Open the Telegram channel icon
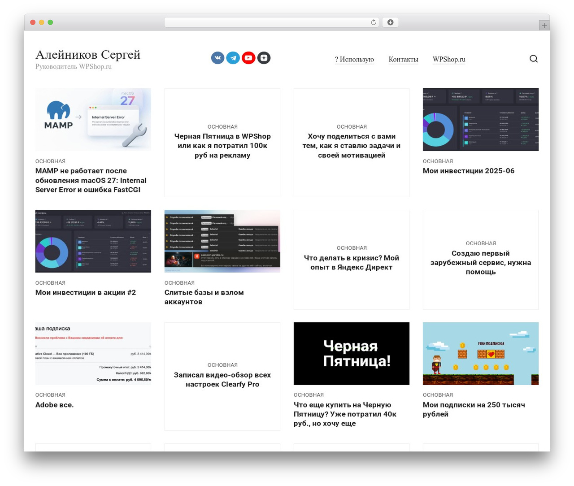574x486 pixels. click(x=233, y=58)
